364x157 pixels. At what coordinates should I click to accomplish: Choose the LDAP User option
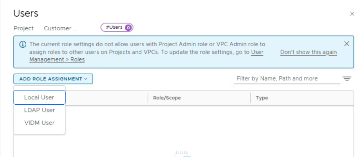coord(39,110)
